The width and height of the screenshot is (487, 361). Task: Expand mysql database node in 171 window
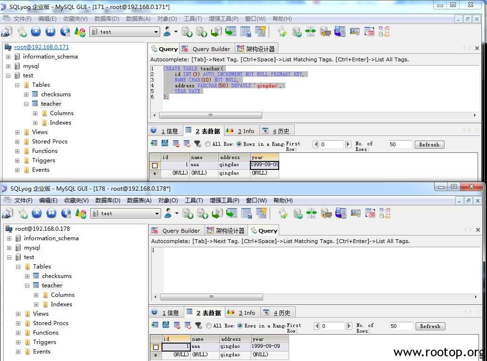point(9,66)
